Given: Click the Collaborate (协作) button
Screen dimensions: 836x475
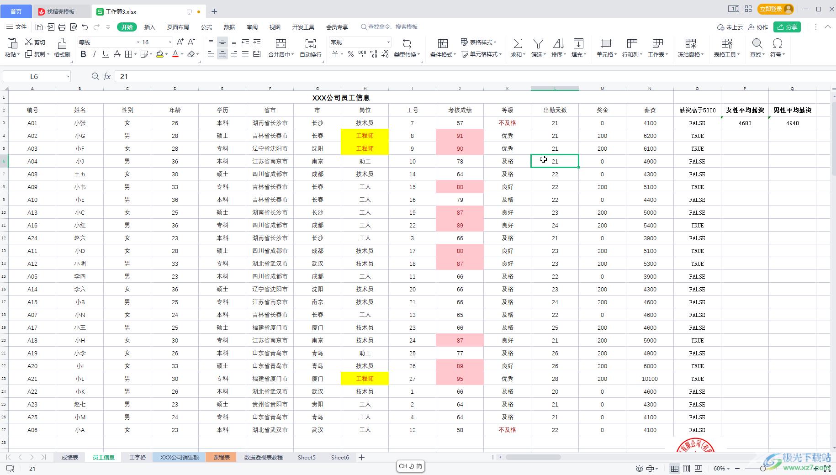Looking at the screenshot, I should pyautogui.click(x=758, y=27).
